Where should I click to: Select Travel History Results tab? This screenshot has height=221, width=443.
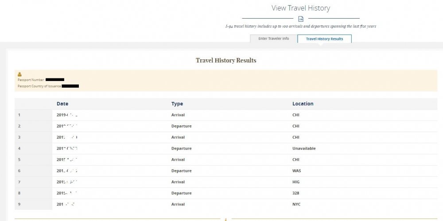[x=324, y=39]
